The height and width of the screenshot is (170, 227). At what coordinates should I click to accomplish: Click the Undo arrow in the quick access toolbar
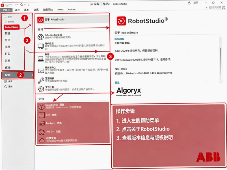10,5
